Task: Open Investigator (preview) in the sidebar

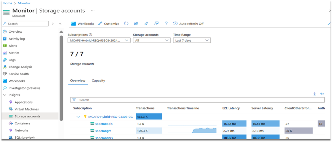Action: tap(24, 88)
